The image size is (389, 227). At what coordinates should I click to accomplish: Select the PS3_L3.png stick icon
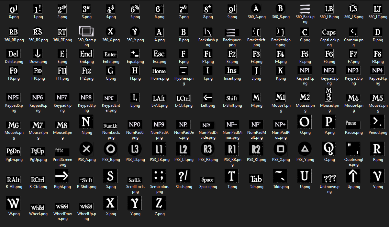135,149
